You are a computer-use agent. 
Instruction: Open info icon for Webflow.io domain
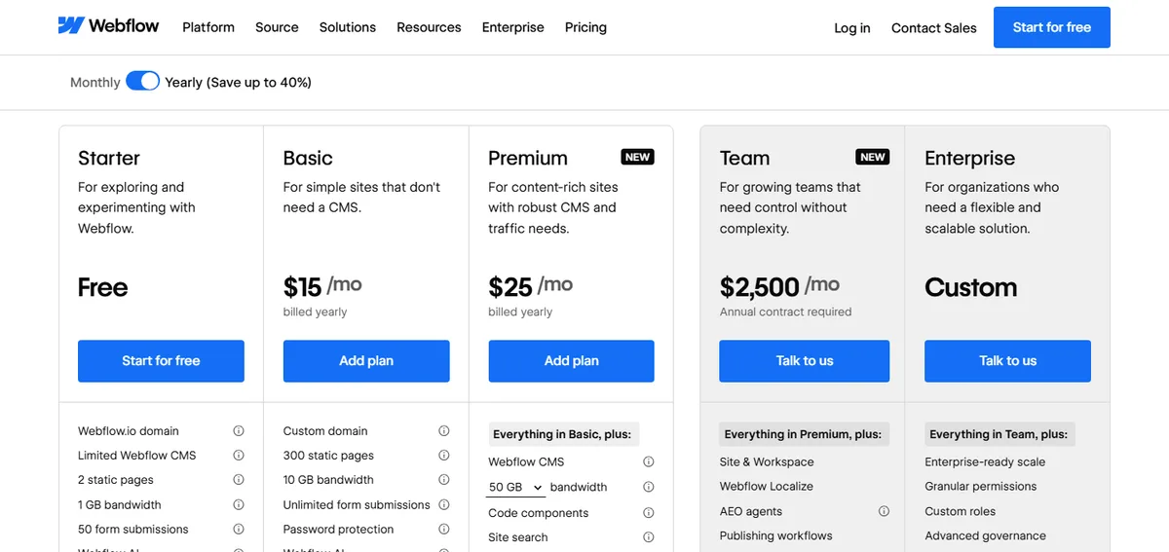point(239,430)
